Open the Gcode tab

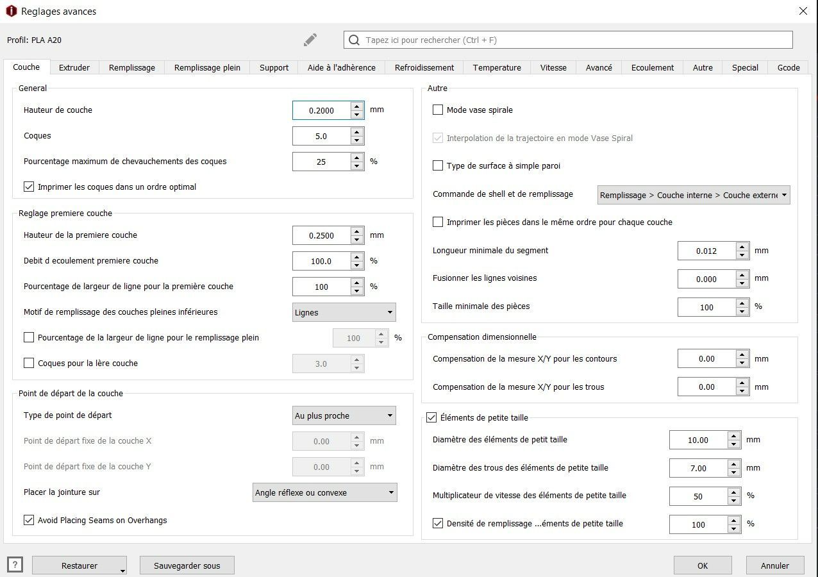pos(789,67)
